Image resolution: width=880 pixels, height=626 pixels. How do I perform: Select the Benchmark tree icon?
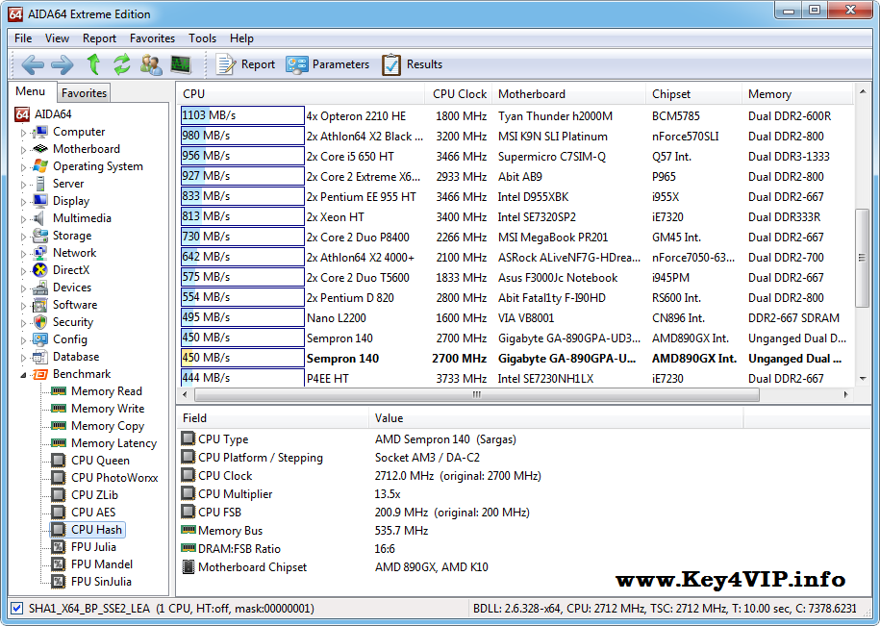click(x=39, y=374)
